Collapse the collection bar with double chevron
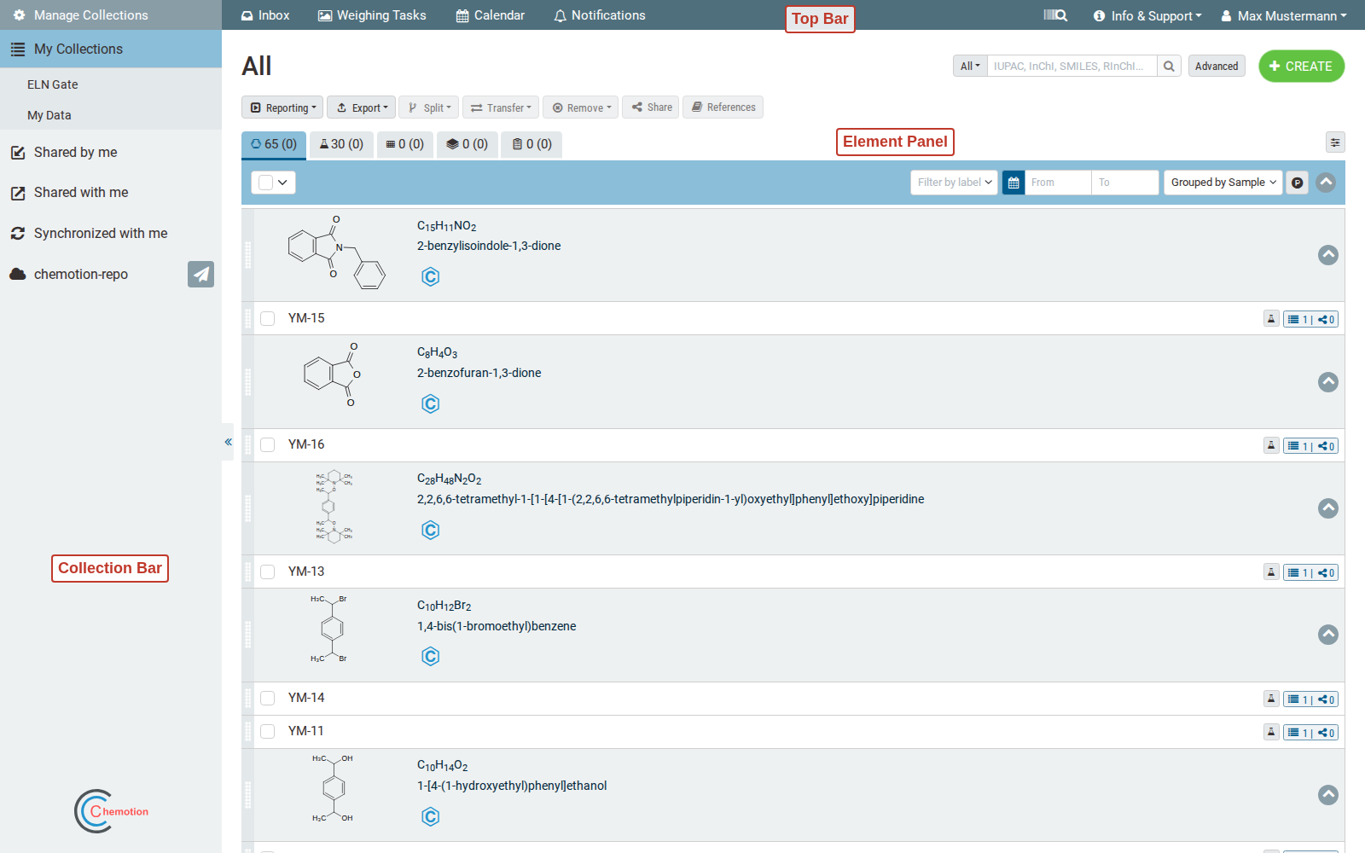1365x853 pixels. click(228, 442)
